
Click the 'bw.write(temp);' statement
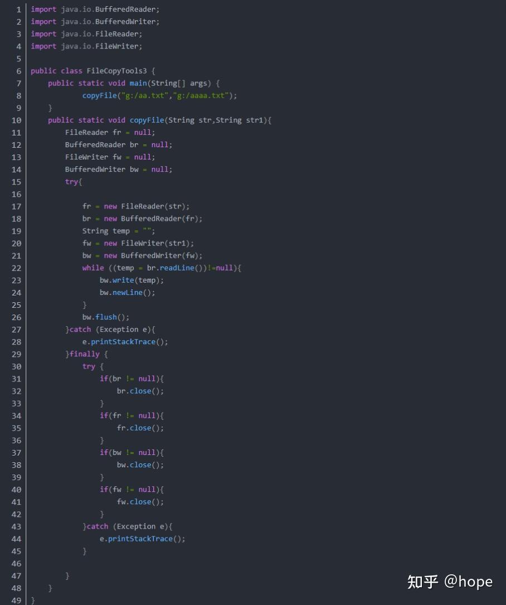coord(132,280)
